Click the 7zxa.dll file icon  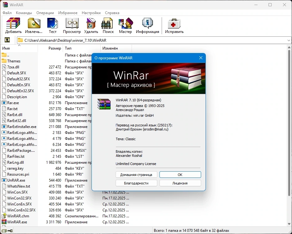[4, 67]
